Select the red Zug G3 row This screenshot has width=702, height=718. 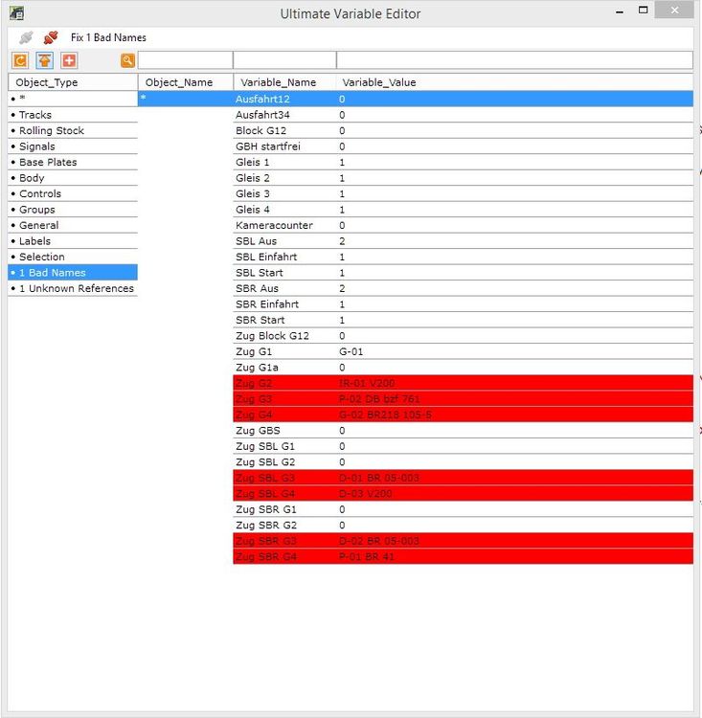coord(463,399)
